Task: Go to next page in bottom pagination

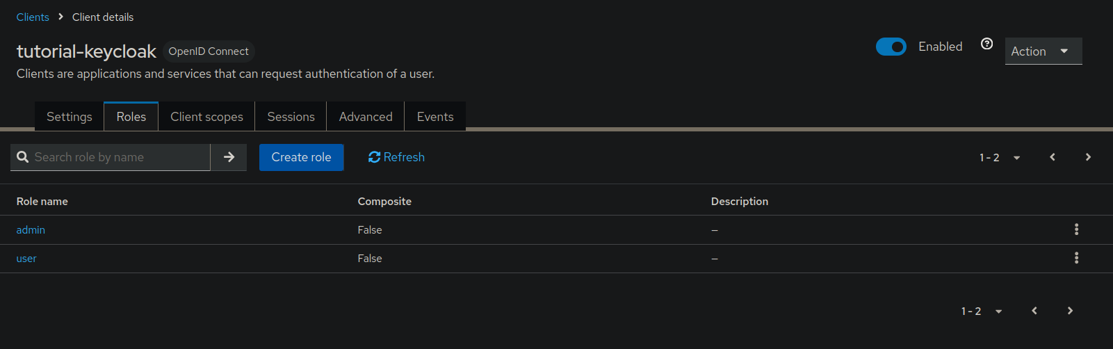Action: pos(1070,311)
